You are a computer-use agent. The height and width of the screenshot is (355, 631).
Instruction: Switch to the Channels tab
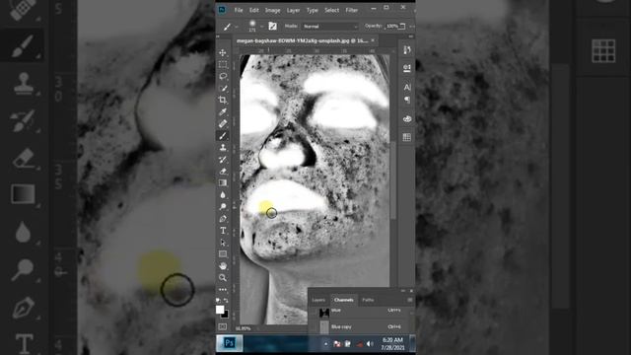(344, 300)
